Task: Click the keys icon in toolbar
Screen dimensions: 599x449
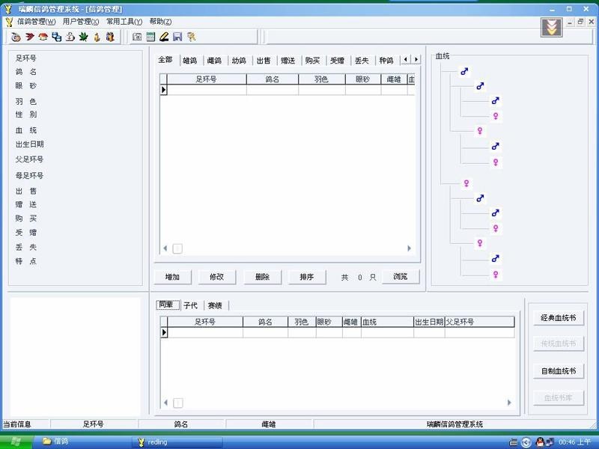Action: (x=192, y=37)
